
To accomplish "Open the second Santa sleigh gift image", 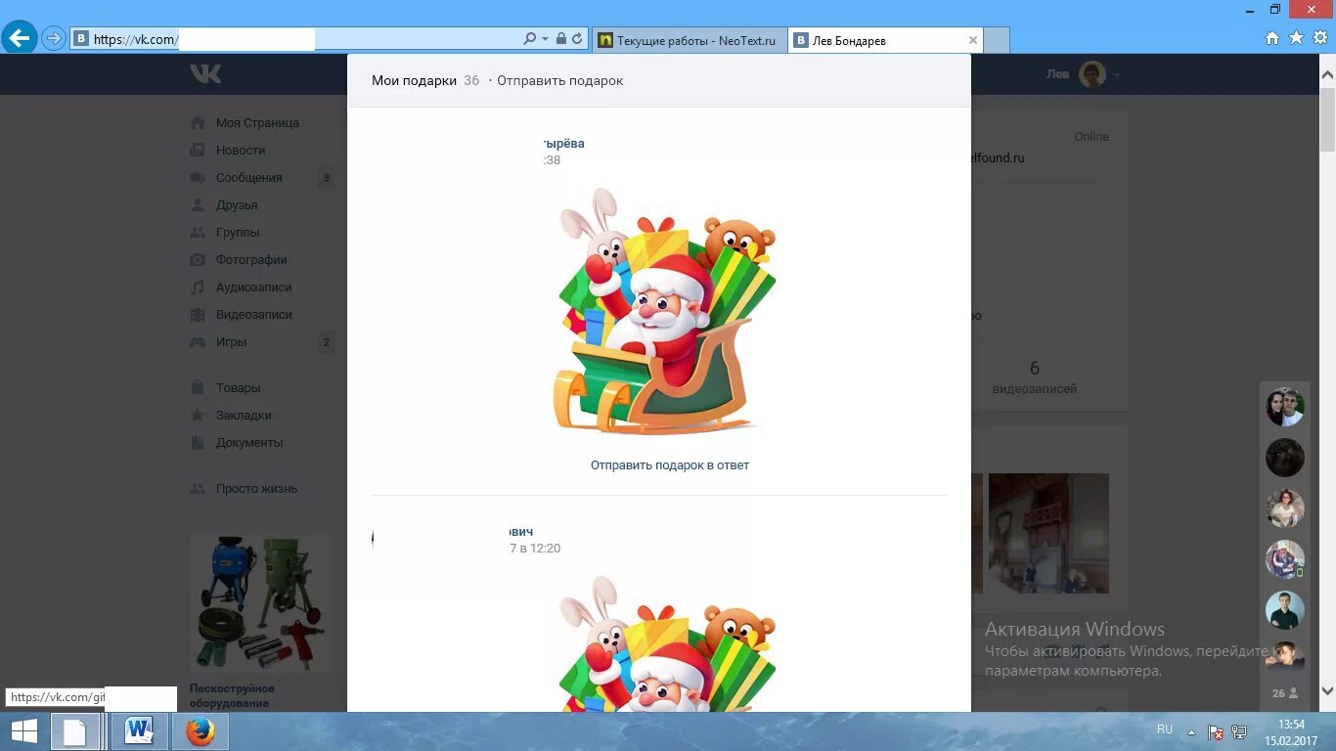I will (665, 642).
